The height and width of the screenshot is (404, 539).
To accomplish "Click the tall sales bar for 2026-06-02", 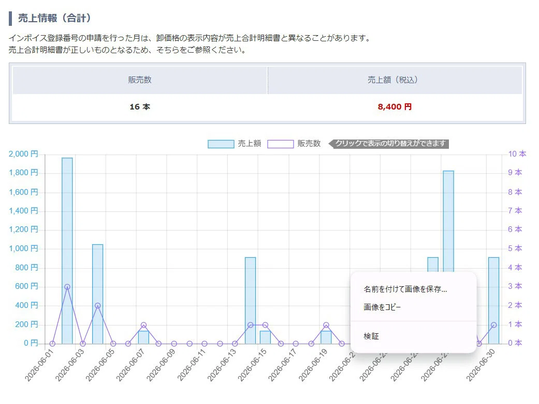I will coord(67,251).
